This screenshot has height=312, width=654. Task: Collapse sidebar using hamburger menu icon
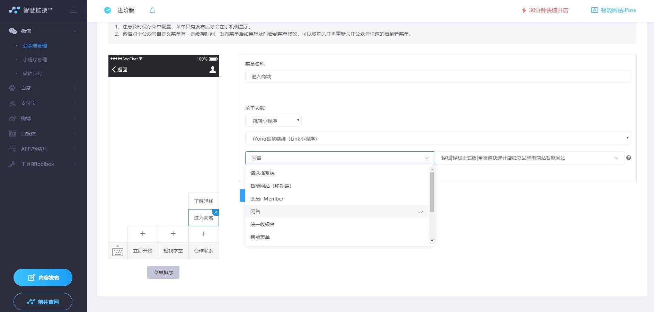72,10
